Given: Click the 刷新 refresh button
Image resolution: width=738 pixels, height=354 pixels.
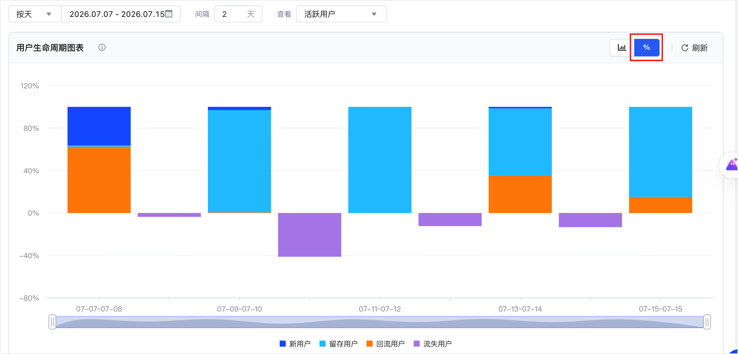Looking at the screenshot, I should pyautogui.click(x=694, y=48).
